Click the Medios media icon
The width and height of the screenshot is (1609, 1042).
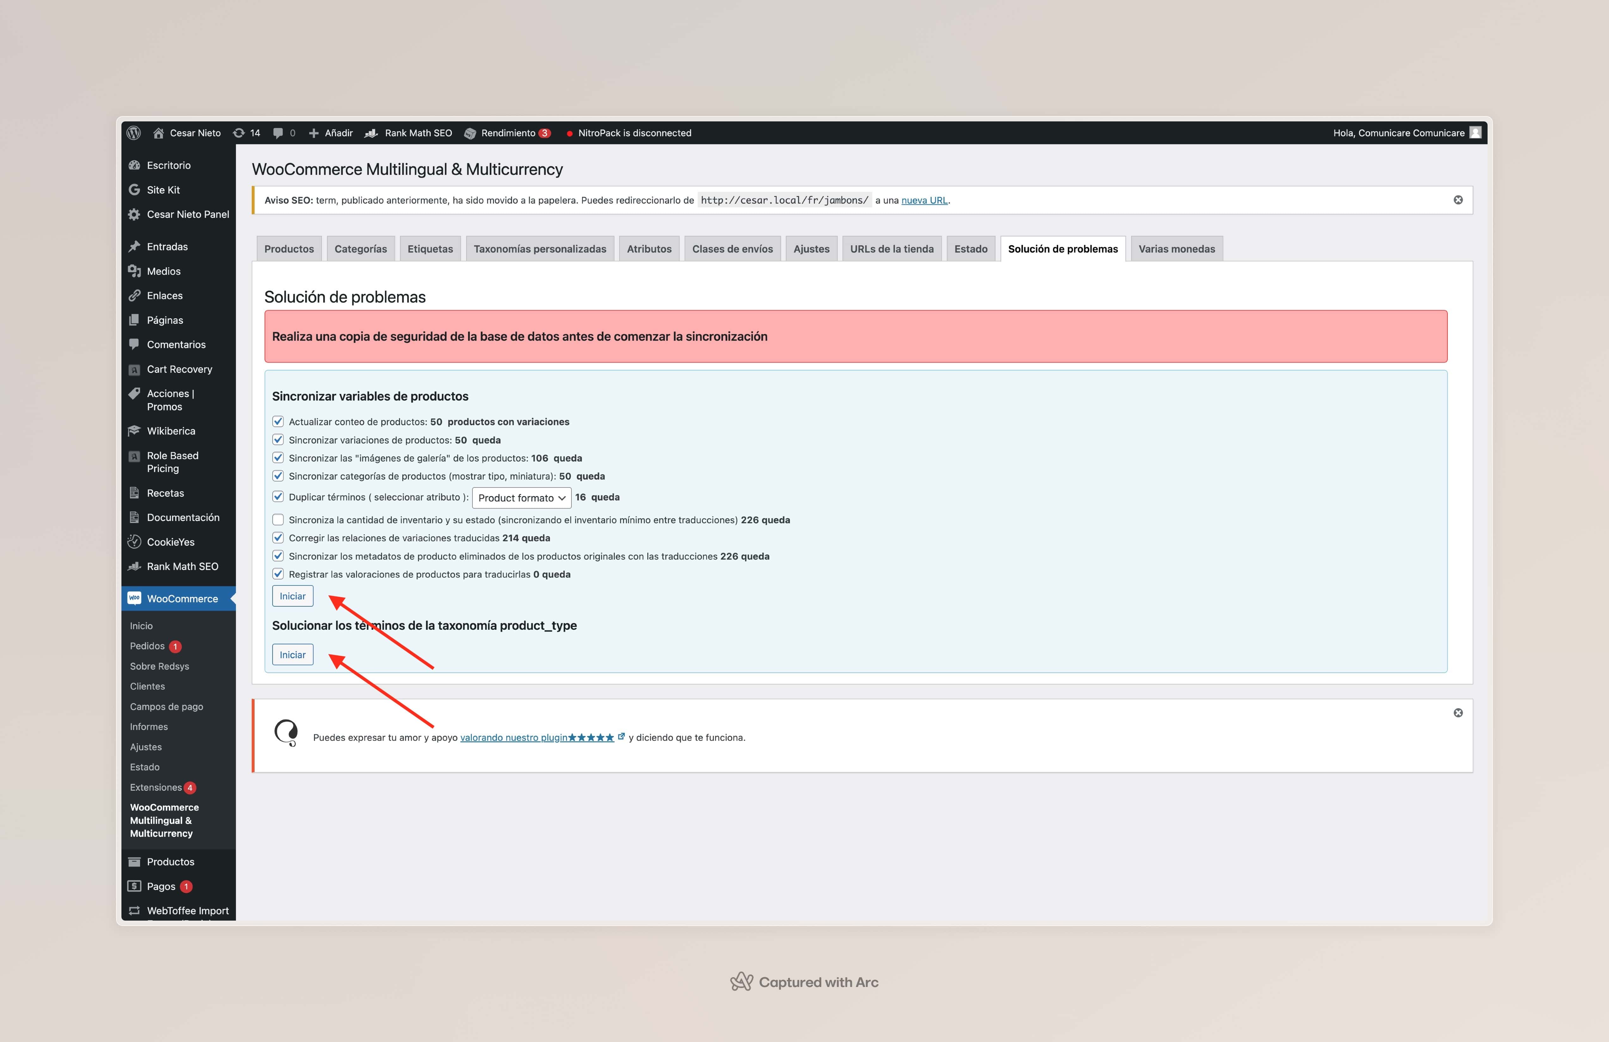(x=134, y=271)
